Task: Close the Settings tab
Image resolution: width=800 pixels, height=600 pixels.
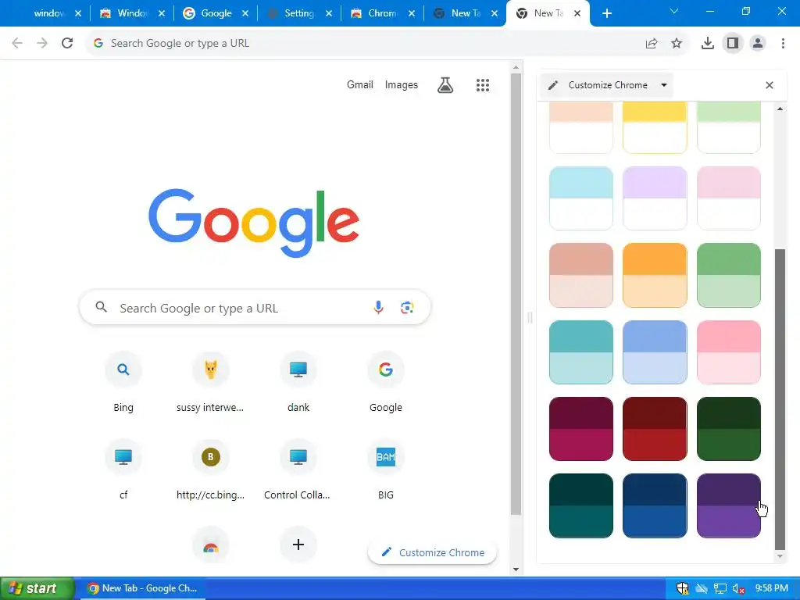Action: coord(329,13)
